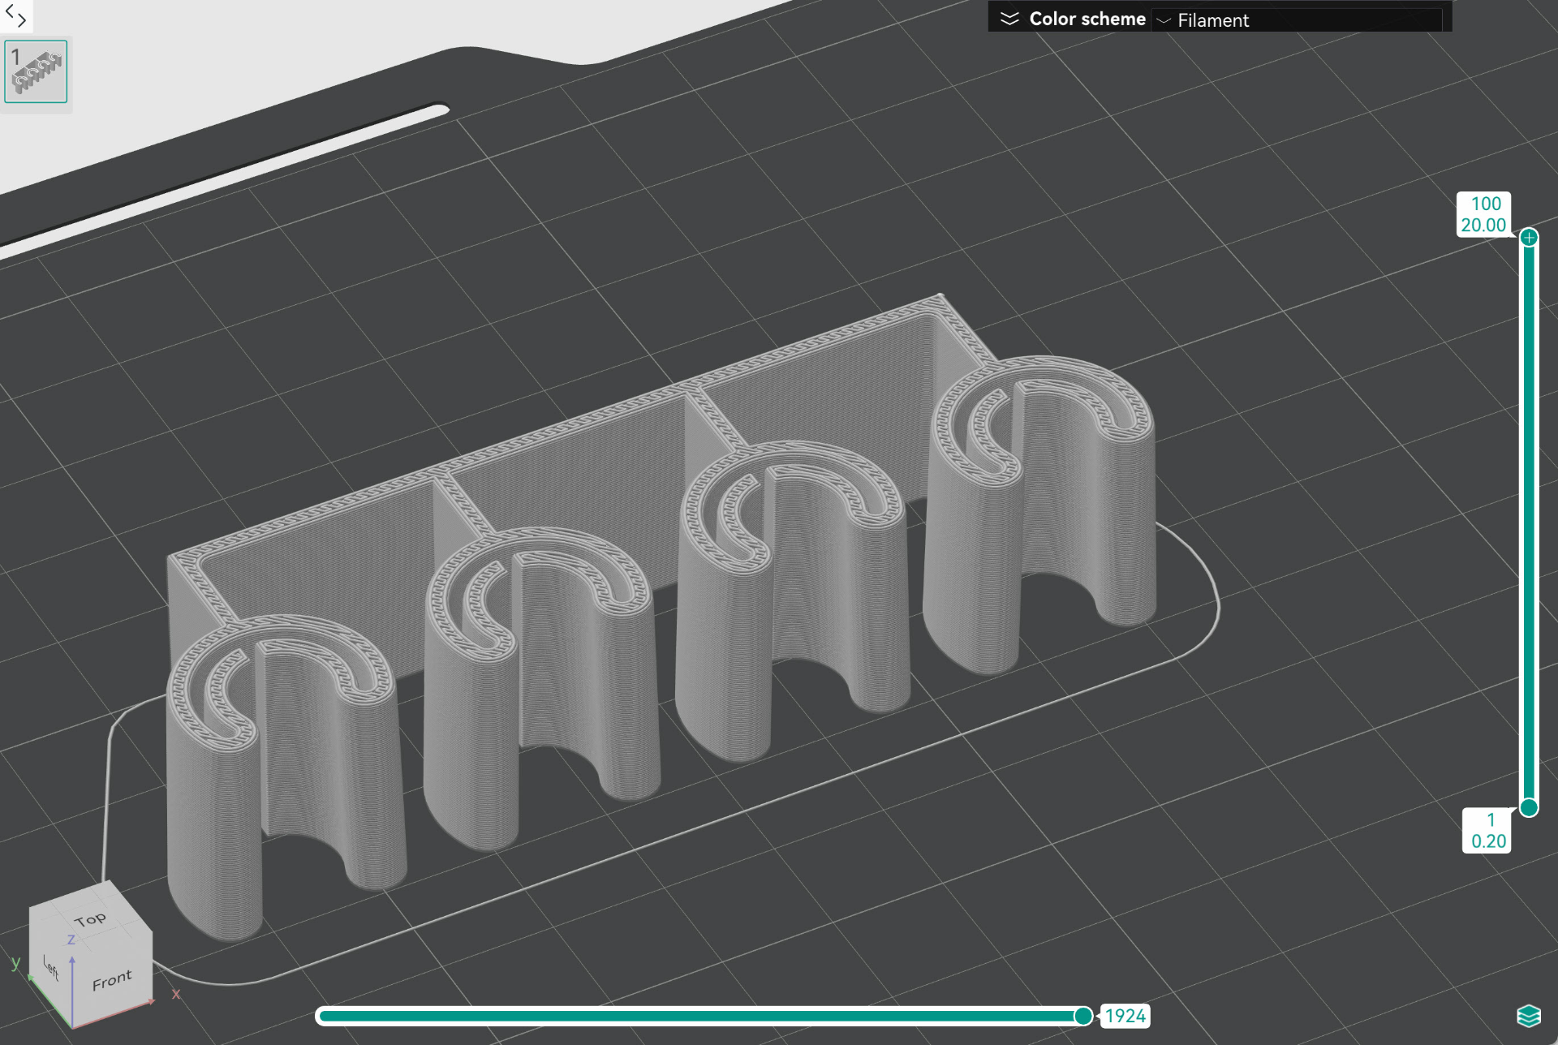
Task: Click the 1 / 0.20 bottom layer label
Action: pyautogui.click(x=1487, y=830)
